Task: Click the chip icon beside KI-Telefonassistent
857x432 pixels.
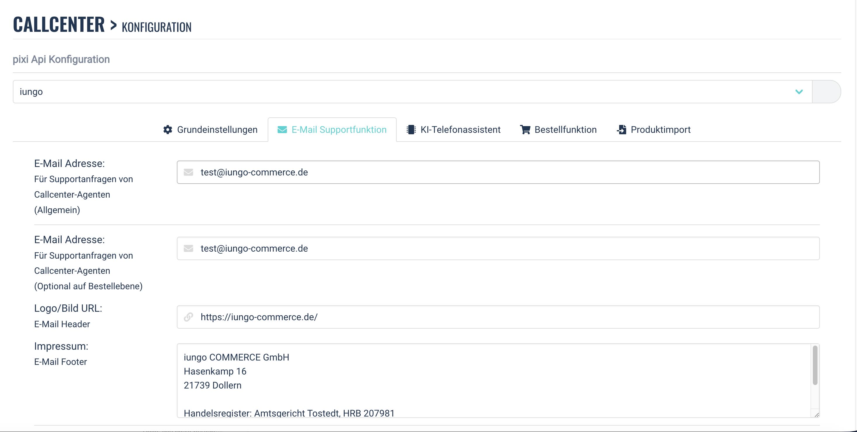Action: tap(411, 130)
